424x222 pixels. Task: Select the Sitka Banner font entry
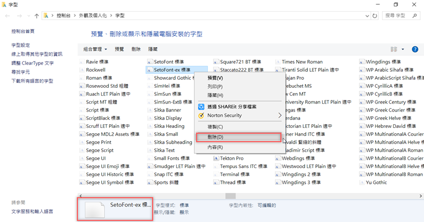[x=164, y=110]
